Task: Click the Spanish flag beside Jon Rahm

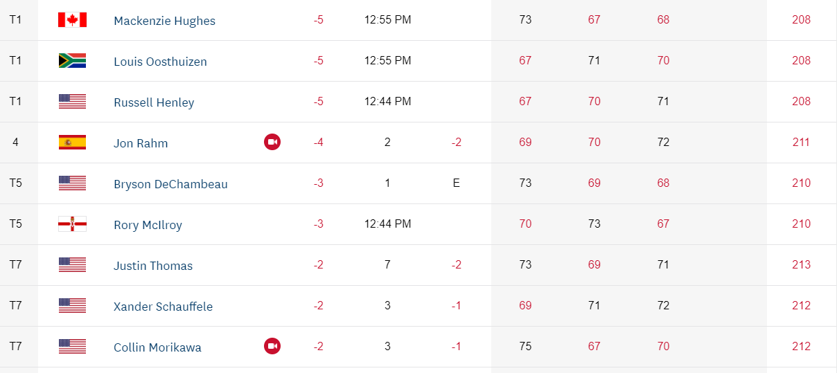Action: 72,143
